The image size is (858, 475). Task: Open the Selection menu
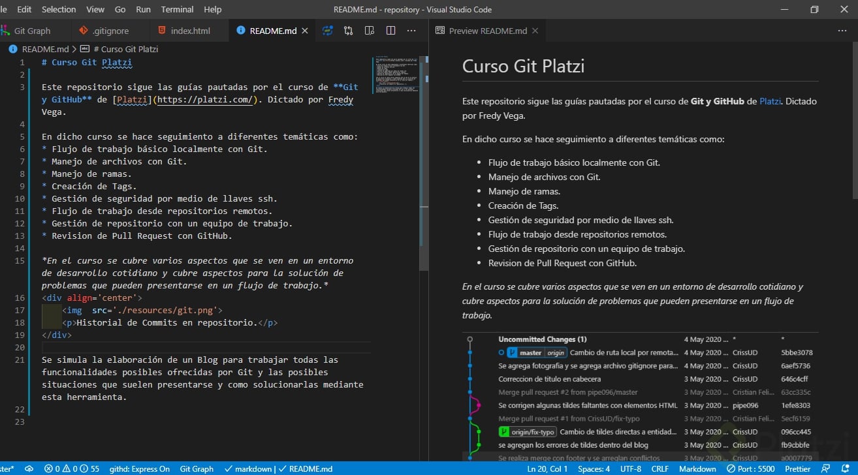point(59,9)
